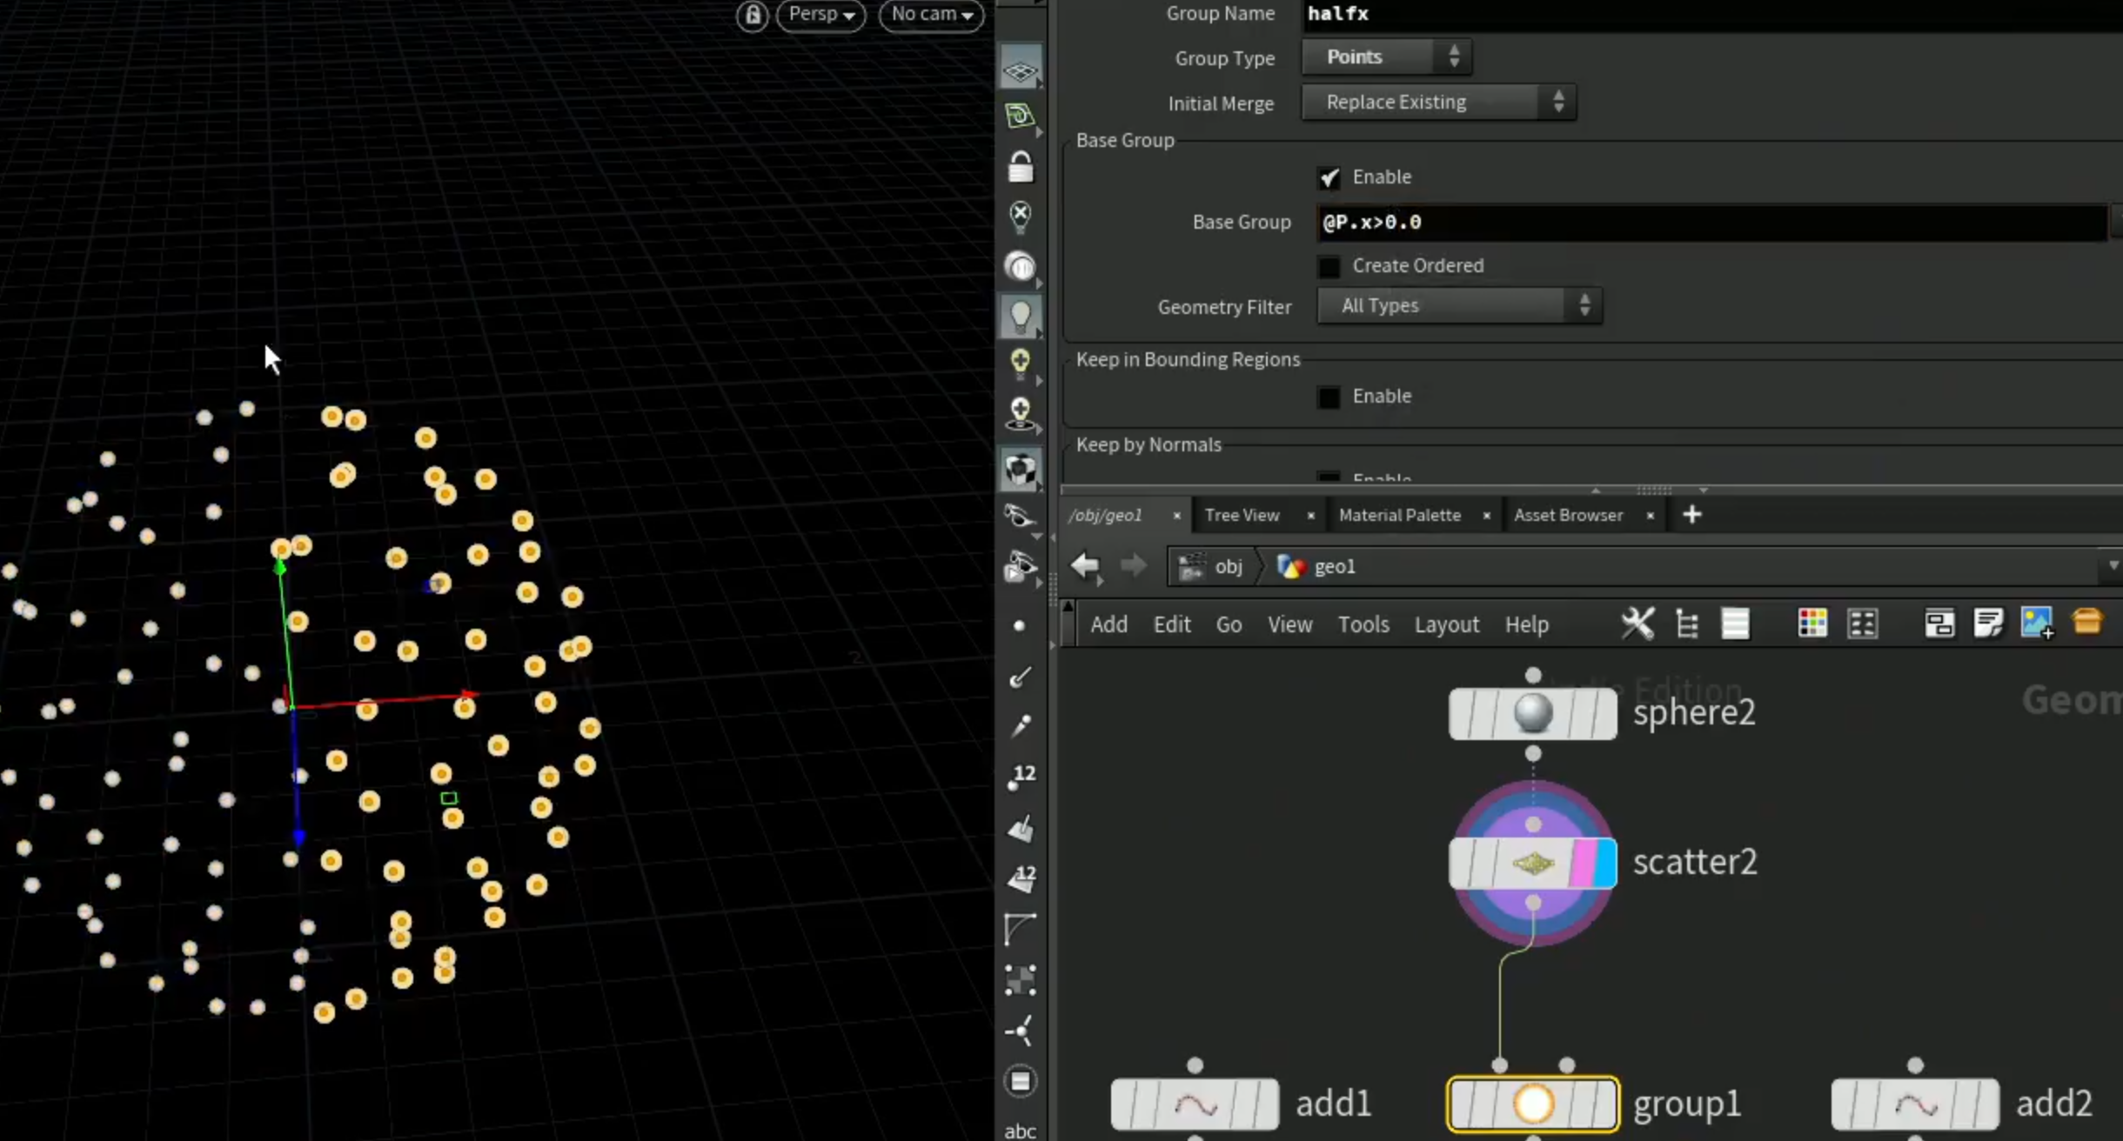Click the No cam camera button
The width and height of the screenshot is (2123, 1141).
point(931,15)
